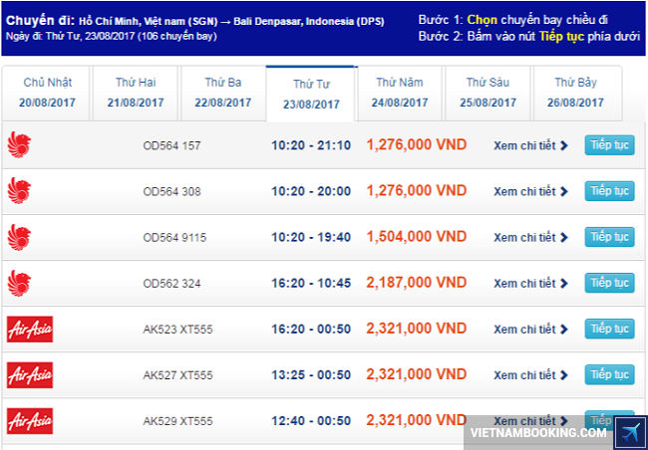Select flight code AK529 XT555
This screenshot has height=450, width=648.
pyautogui.click(x=177, y=421)
